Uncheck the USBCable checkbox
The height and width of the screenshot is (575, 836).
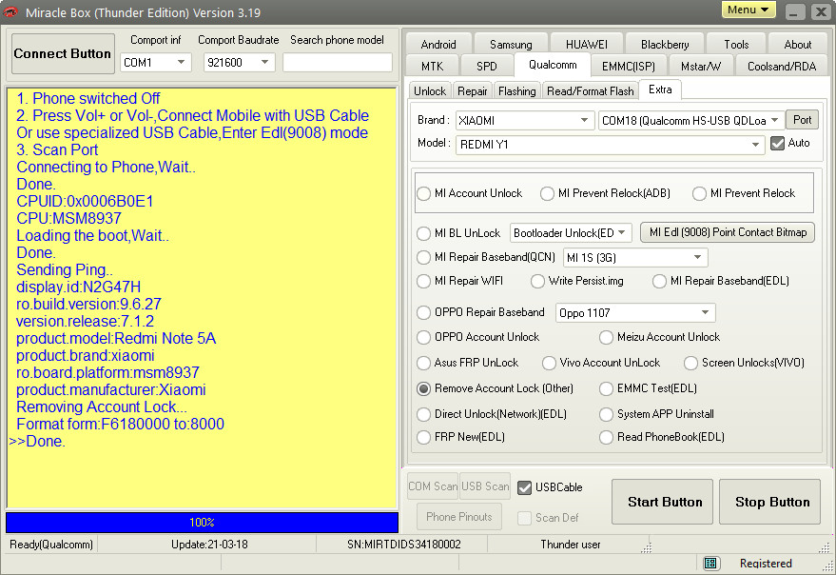[x=525, y=487]
